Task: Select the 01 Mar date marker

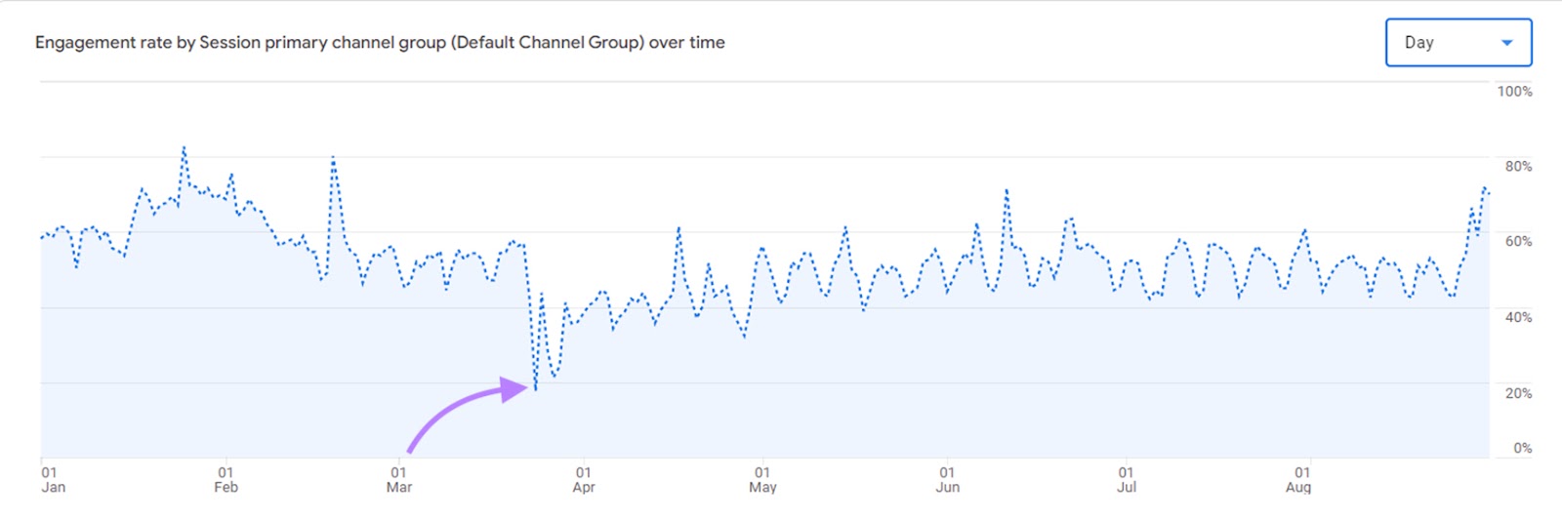Action: click(398, 480)
